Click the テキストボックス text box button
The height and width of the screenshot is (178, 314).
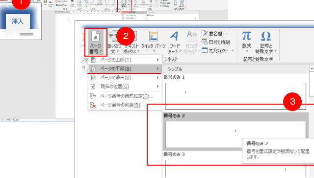coord(131,43)
